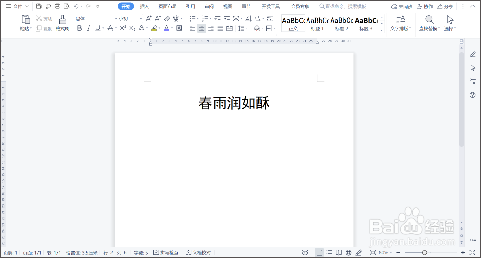Screen dimensions: 481x258
Task: Apply the 标题 1 style
Action: tap(317, 23)
